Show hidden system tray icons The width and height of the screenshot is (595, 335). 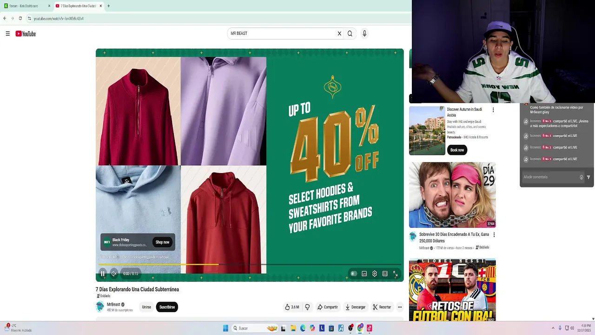point(553,328)
